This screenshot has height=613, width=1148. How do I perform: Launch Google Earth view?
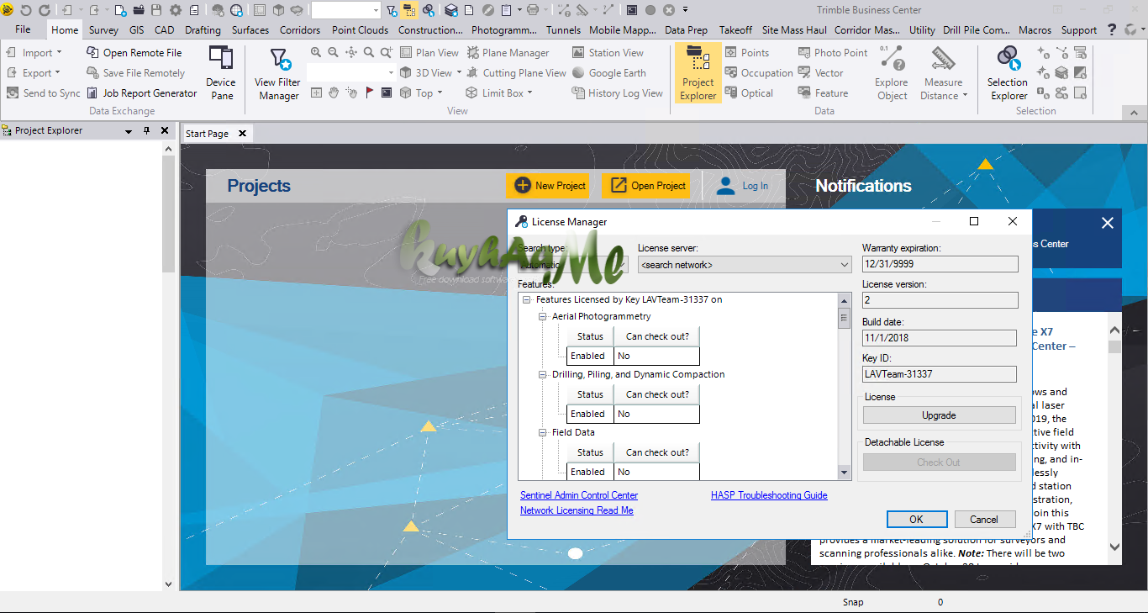(x=608, y=73)
